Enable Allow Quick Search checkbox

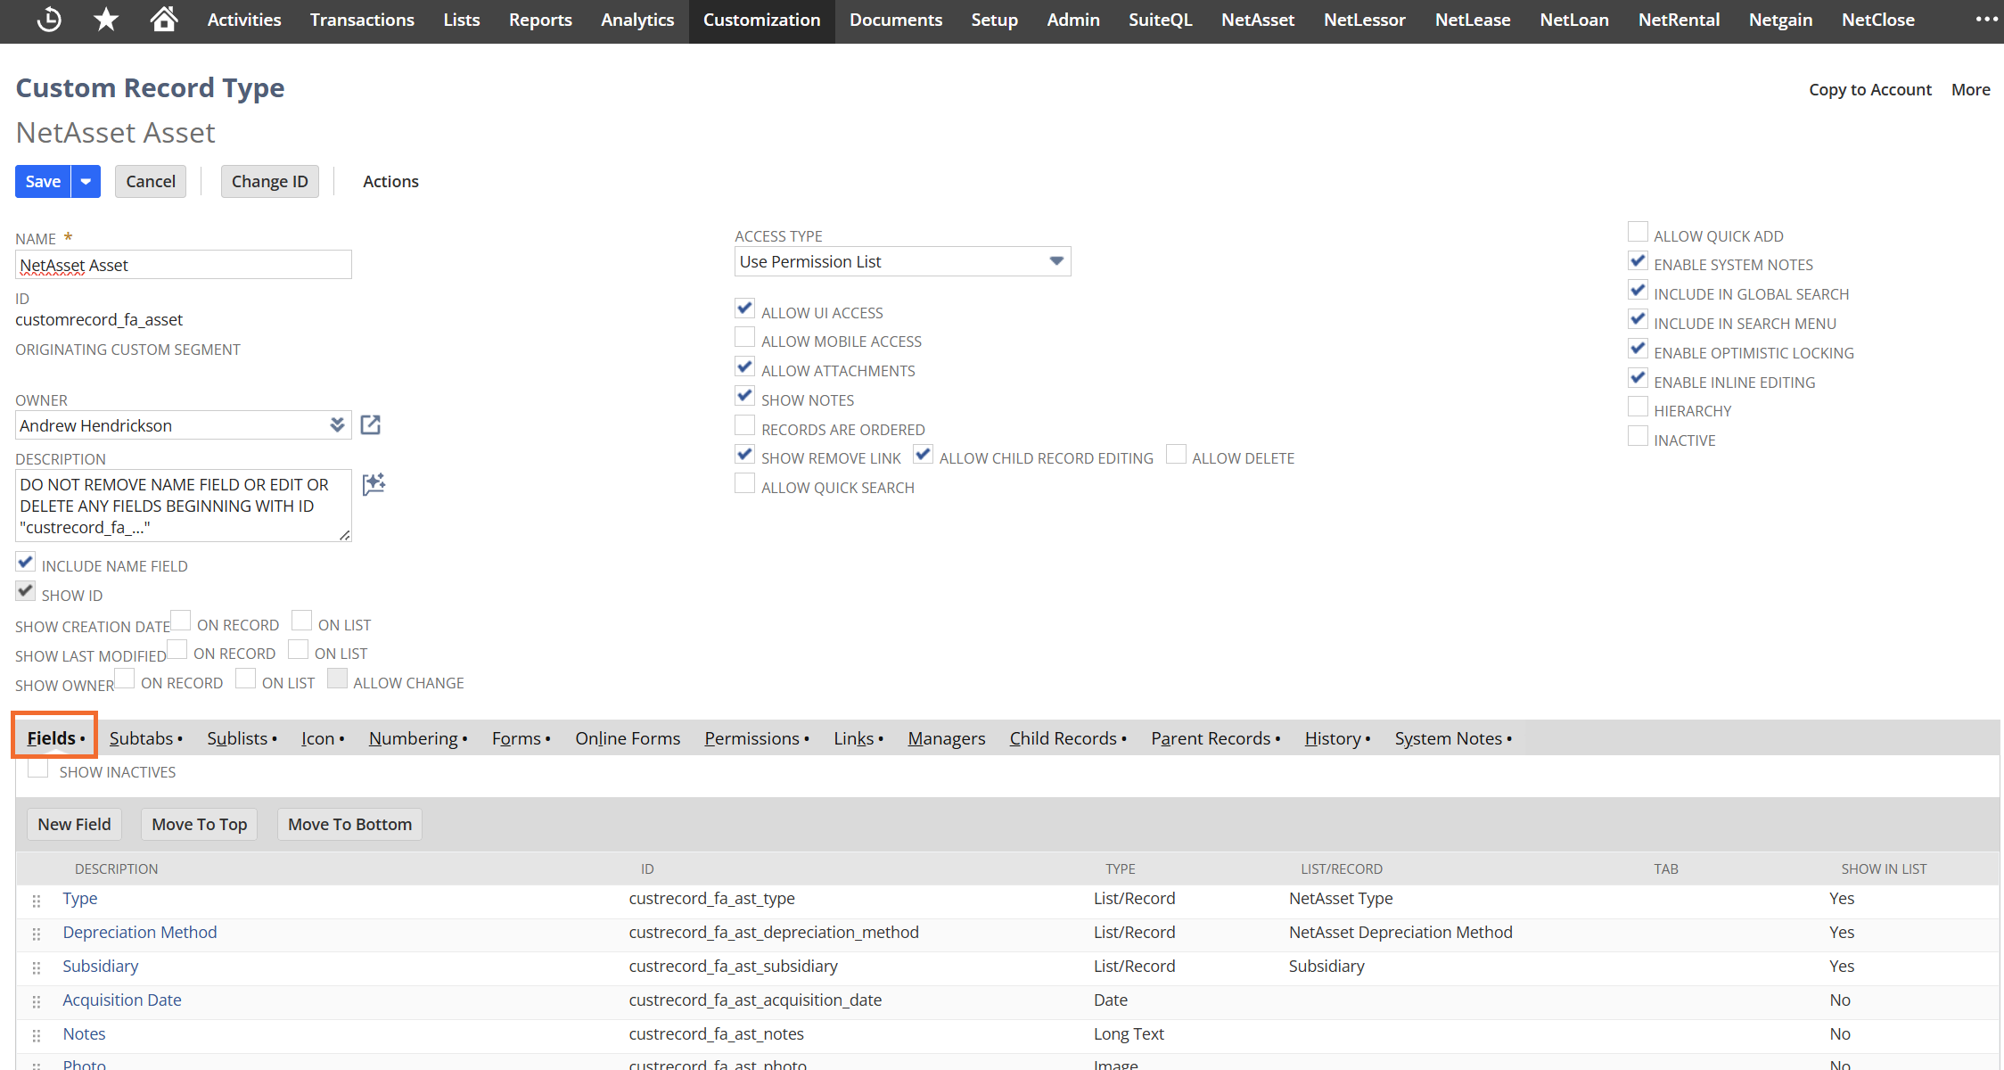(744, 484)
